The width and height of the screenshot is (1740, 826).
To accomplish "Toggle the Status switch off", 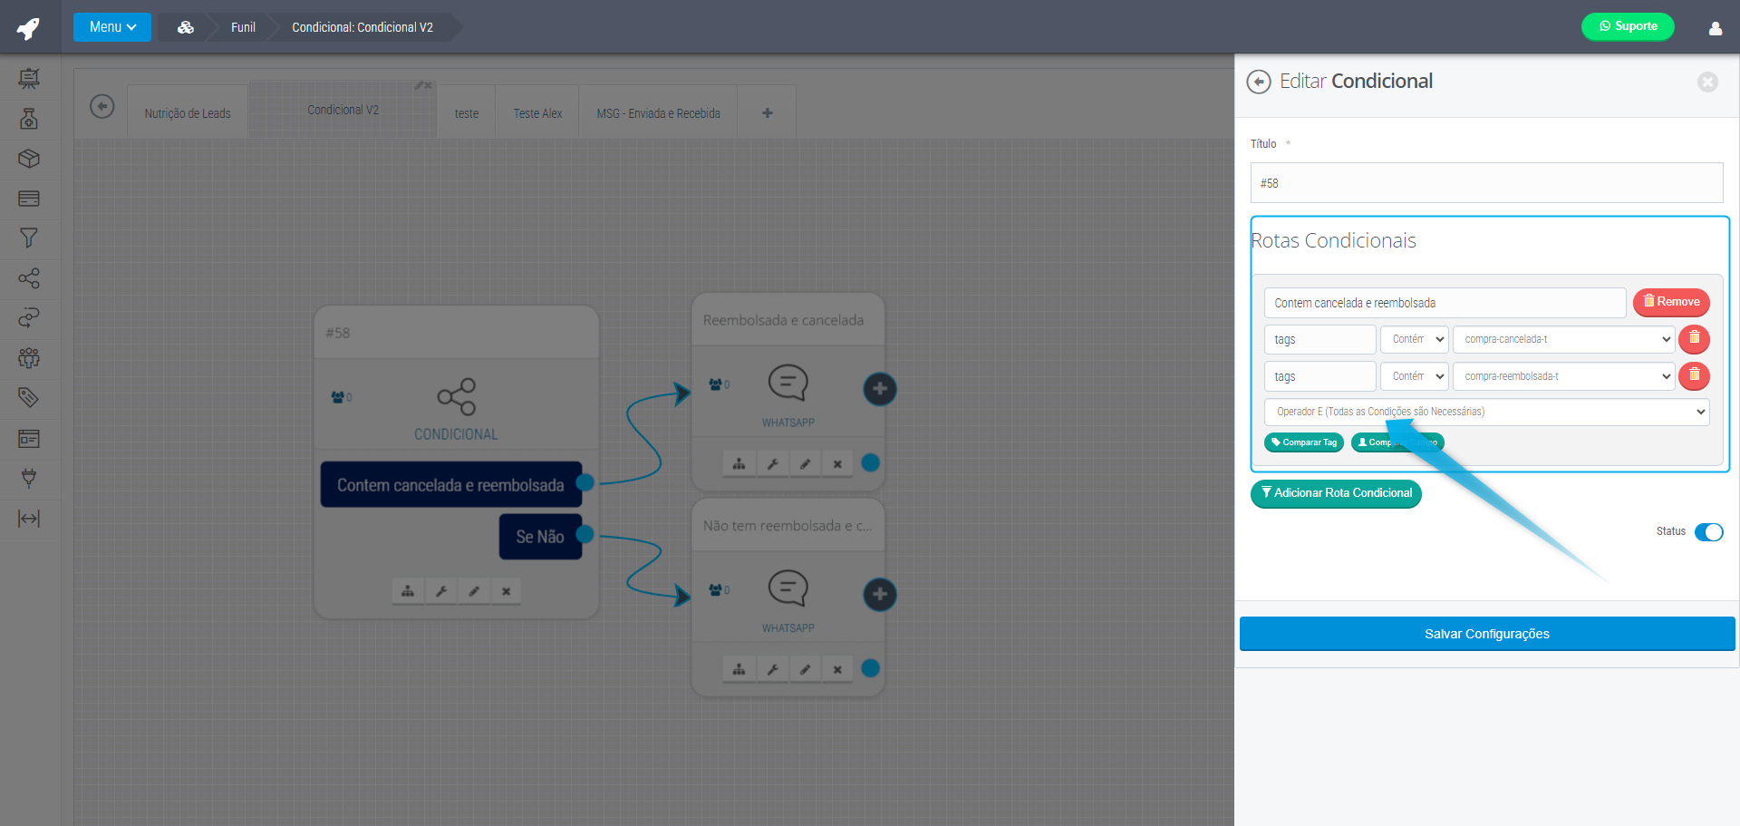I will [x=1708, y=532].
